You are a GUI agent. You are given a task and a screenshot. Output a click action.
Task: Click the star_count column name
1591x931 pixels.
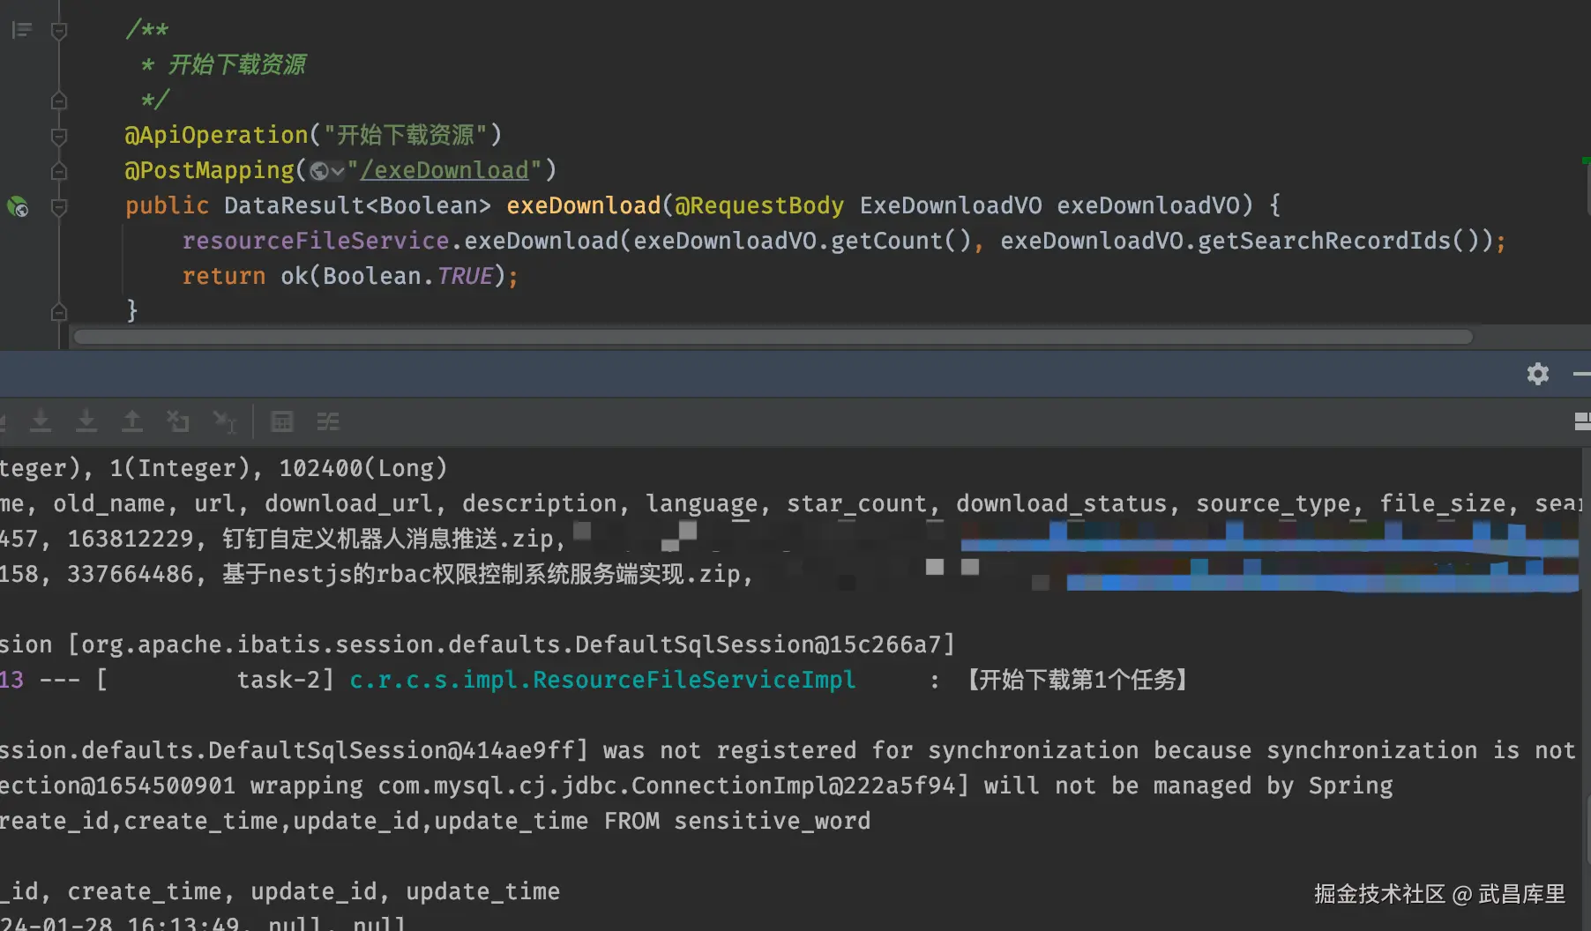857,503
